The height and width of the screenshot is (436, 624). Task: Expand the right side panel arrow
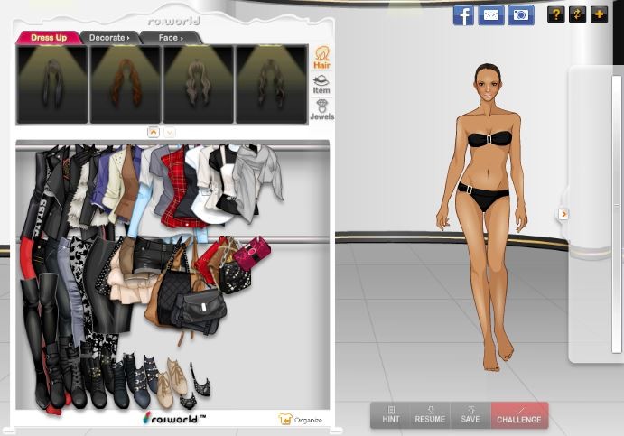coord(563,214)
